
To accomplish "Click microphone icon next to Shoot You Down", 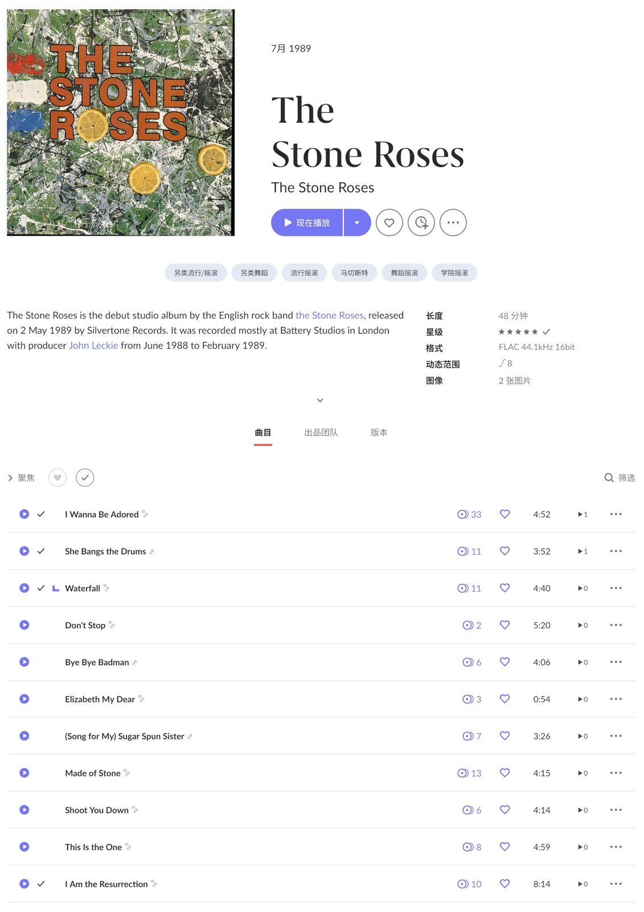I will click(135, 810).
